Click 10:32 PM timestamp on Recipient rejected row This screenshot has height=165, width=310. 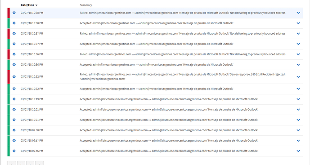click(32, 77)
